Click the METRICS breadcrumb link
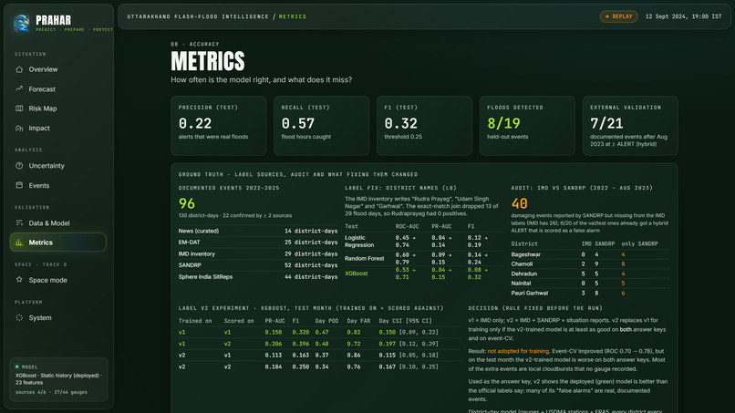This screenshot has height=413, width=735. [293, 16]
